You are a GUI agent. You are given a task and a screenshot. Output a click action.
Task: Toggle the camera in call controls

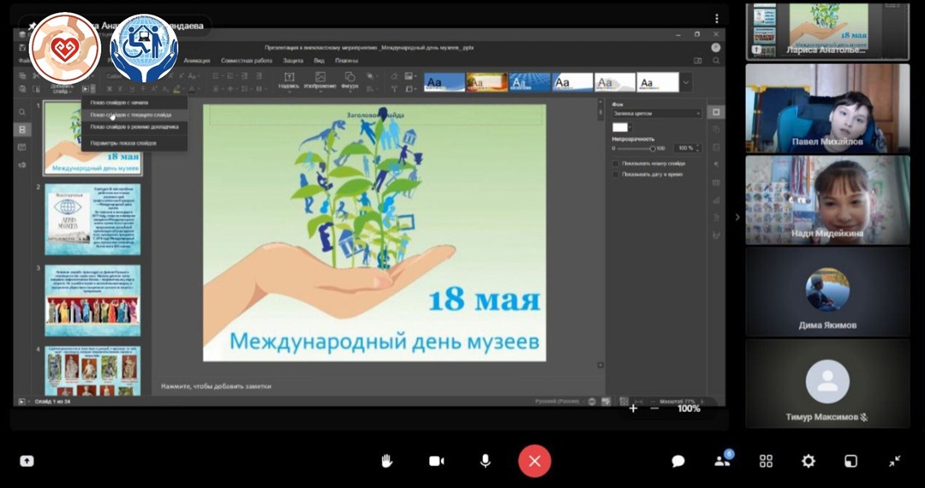[x=437, y=461]
